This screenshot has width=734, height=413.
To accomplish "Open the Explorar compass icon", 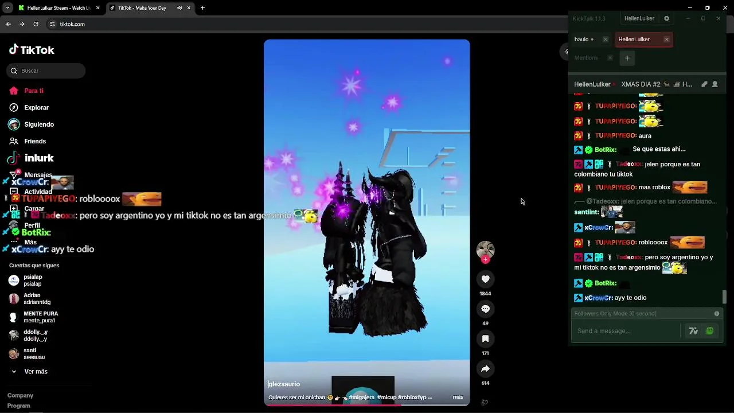I will click(14, 107).
